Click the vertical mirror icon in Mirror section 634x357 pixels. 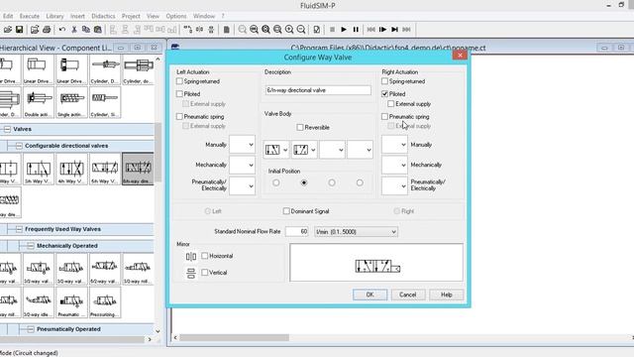click(191, 274)
